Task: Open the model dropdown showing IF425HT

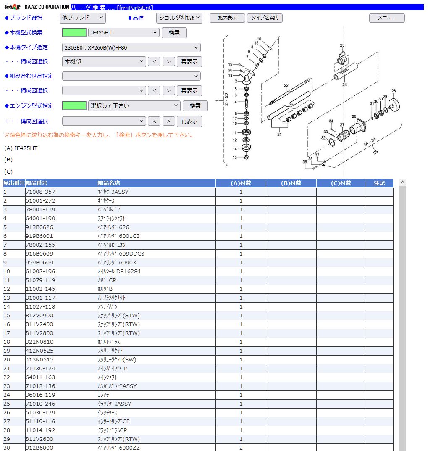Action: 124,33
